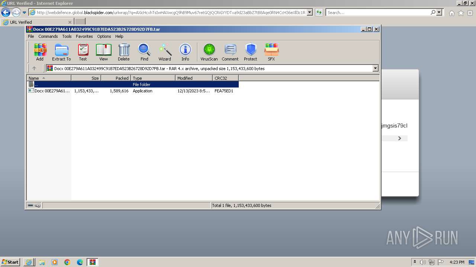Click the 4:23 PM system clock
This screenshot has height=267, width=476.
[457, 262]
